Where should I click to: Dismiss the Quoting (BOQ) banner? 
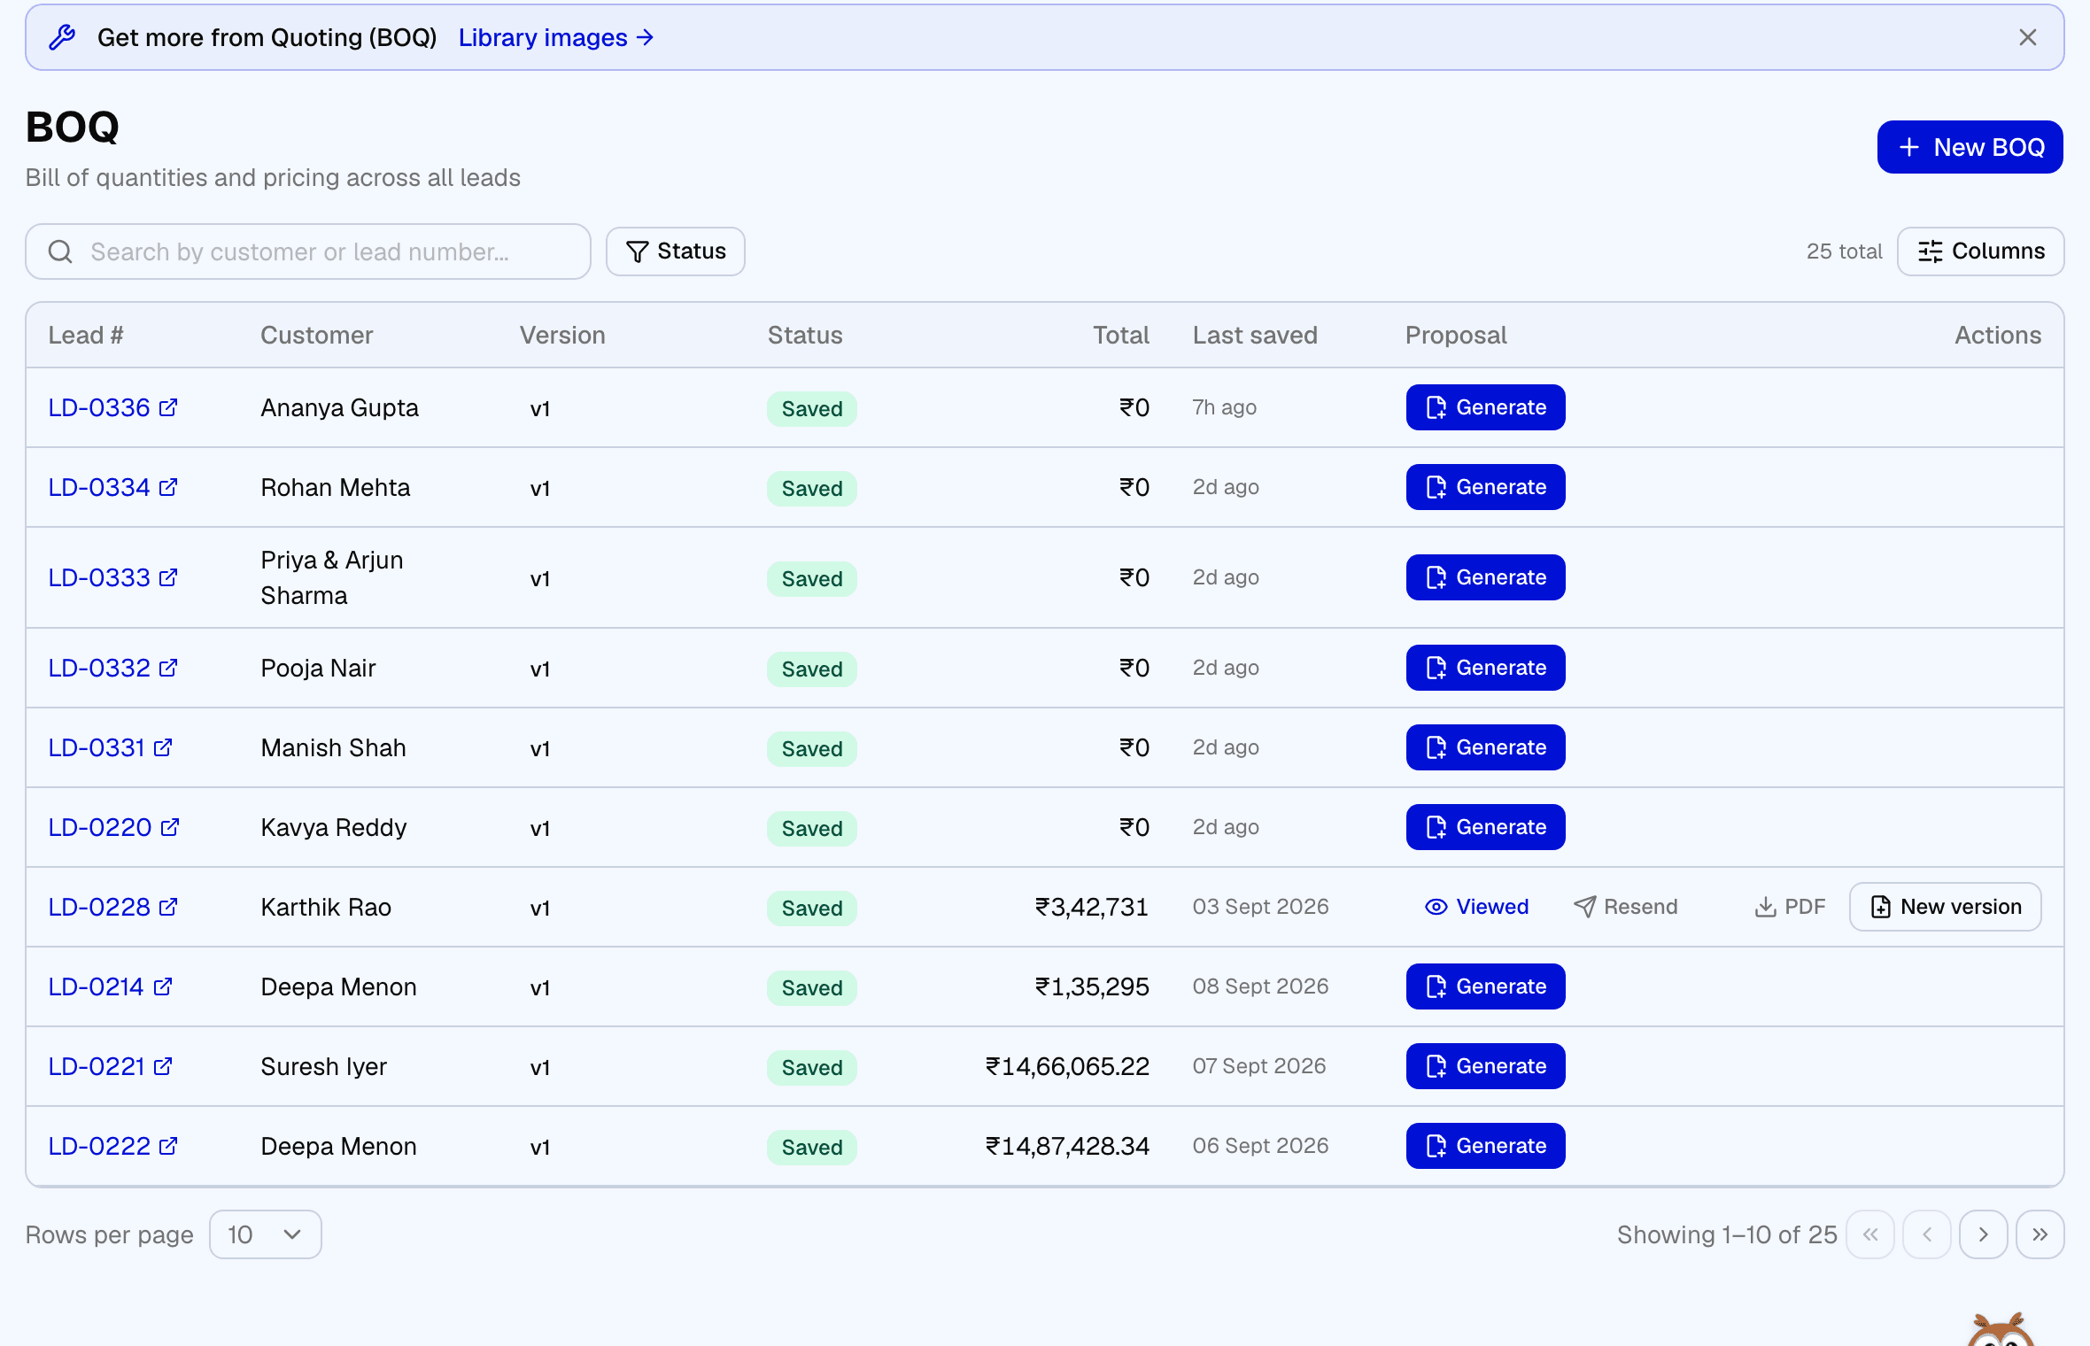(x=2027, y=37)
